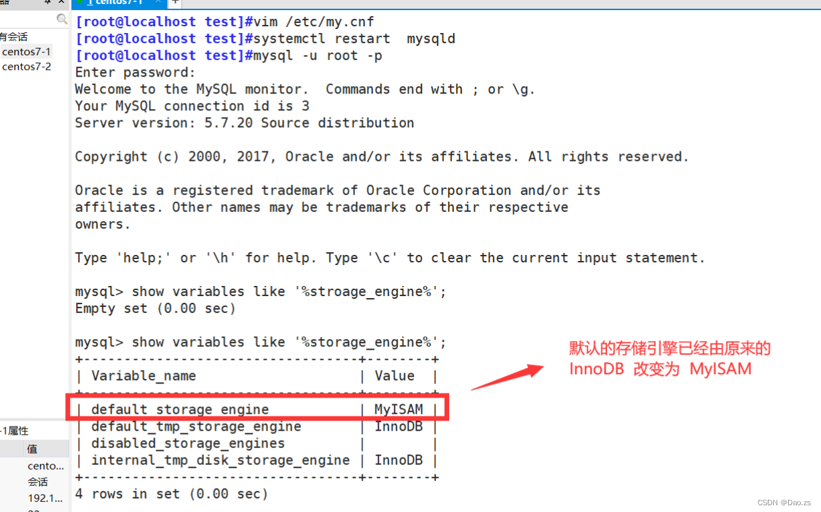Screen dimensions: 821x512
Task: Click the internal_tmp_disk_storage_engine variable name
Action: click(220, 460)
